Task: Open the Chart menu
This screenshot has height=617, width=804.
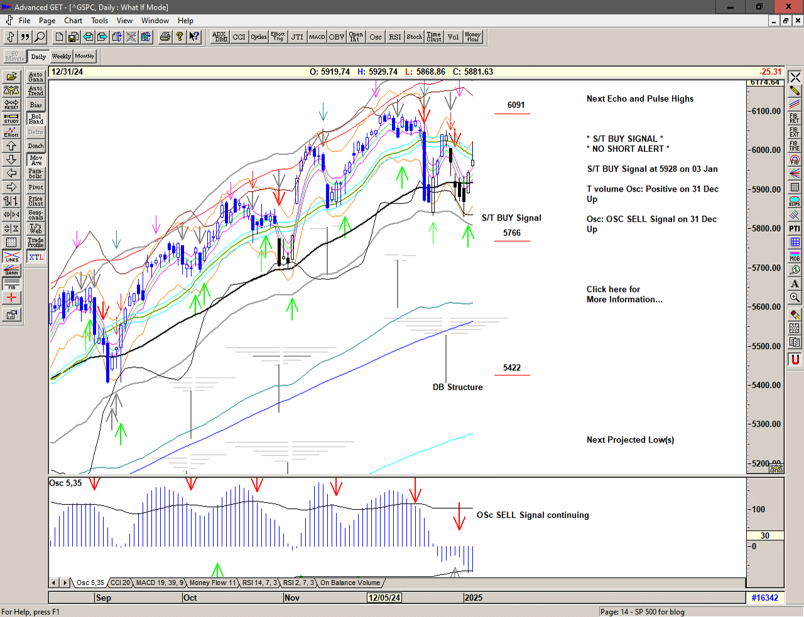Action: coord(73,21)
